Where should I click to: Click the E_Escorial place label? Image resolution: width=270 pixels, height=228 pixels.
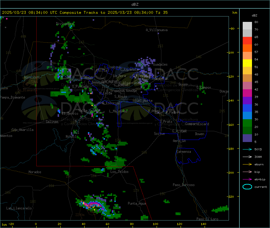point(111,103)
